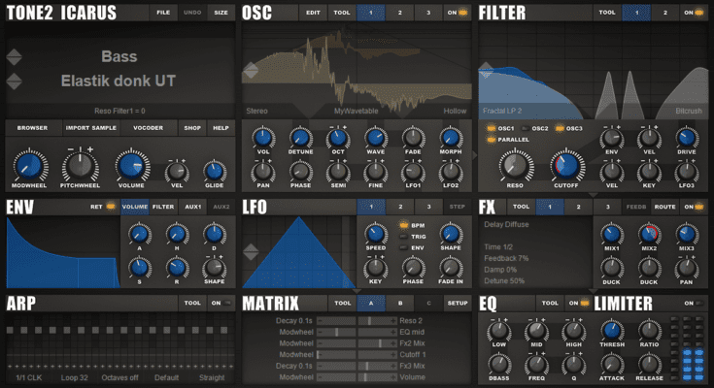Toggle OSC2 routing in the filter section
This screenshot has height=388, width=714.
point(535,128)
